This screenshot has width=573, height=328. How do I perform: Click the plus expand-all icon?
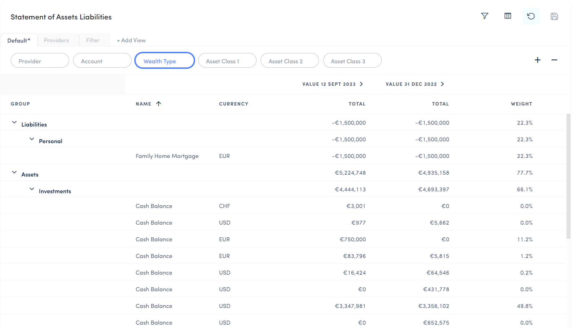(x=537, y=60)
